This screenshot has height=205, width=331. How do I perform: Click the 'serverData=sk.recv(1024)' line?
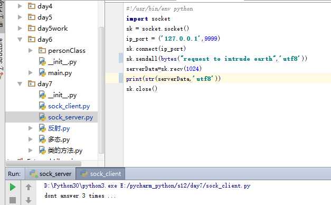point(164,69)
